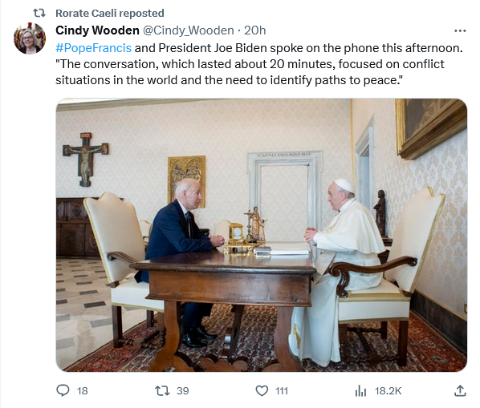
Task: Click the 39 reposts count
Action: 183,391
